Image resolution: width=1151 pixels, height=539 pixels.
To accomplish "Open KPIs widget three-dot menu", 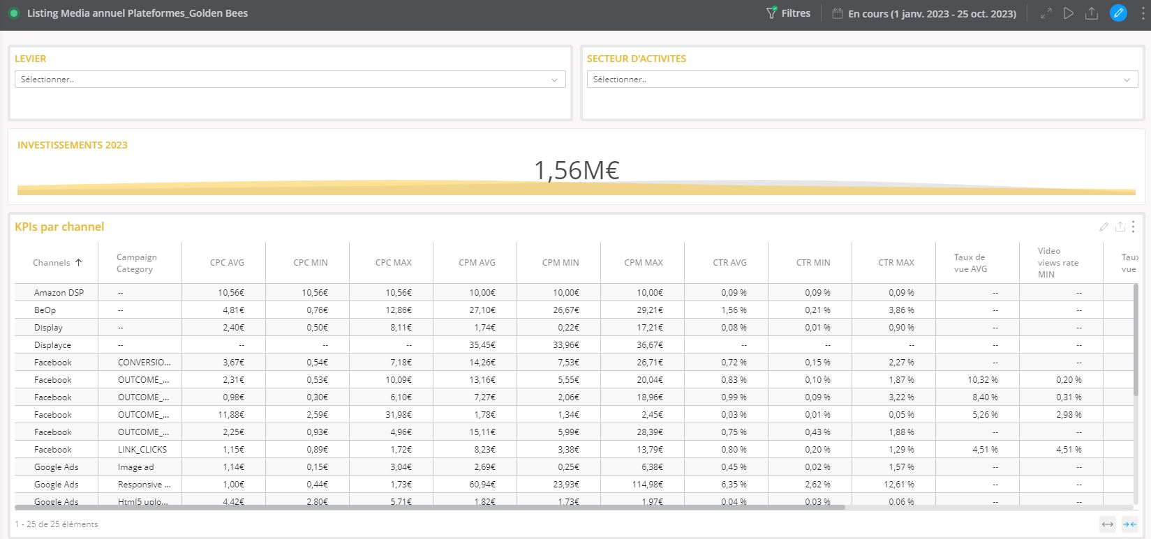I will point(1133,227).
